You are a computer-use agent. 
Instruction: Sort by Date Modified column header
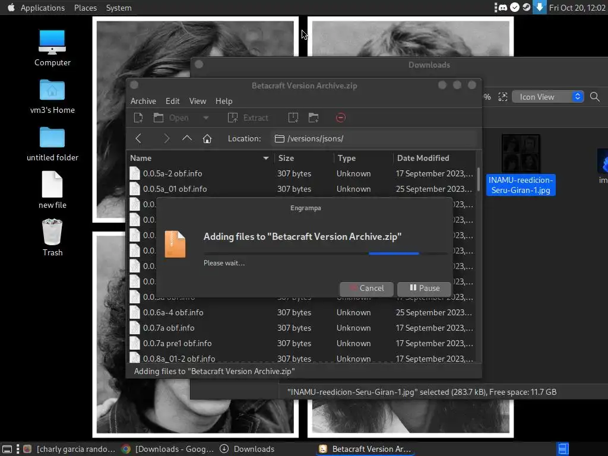pos(434,158)
